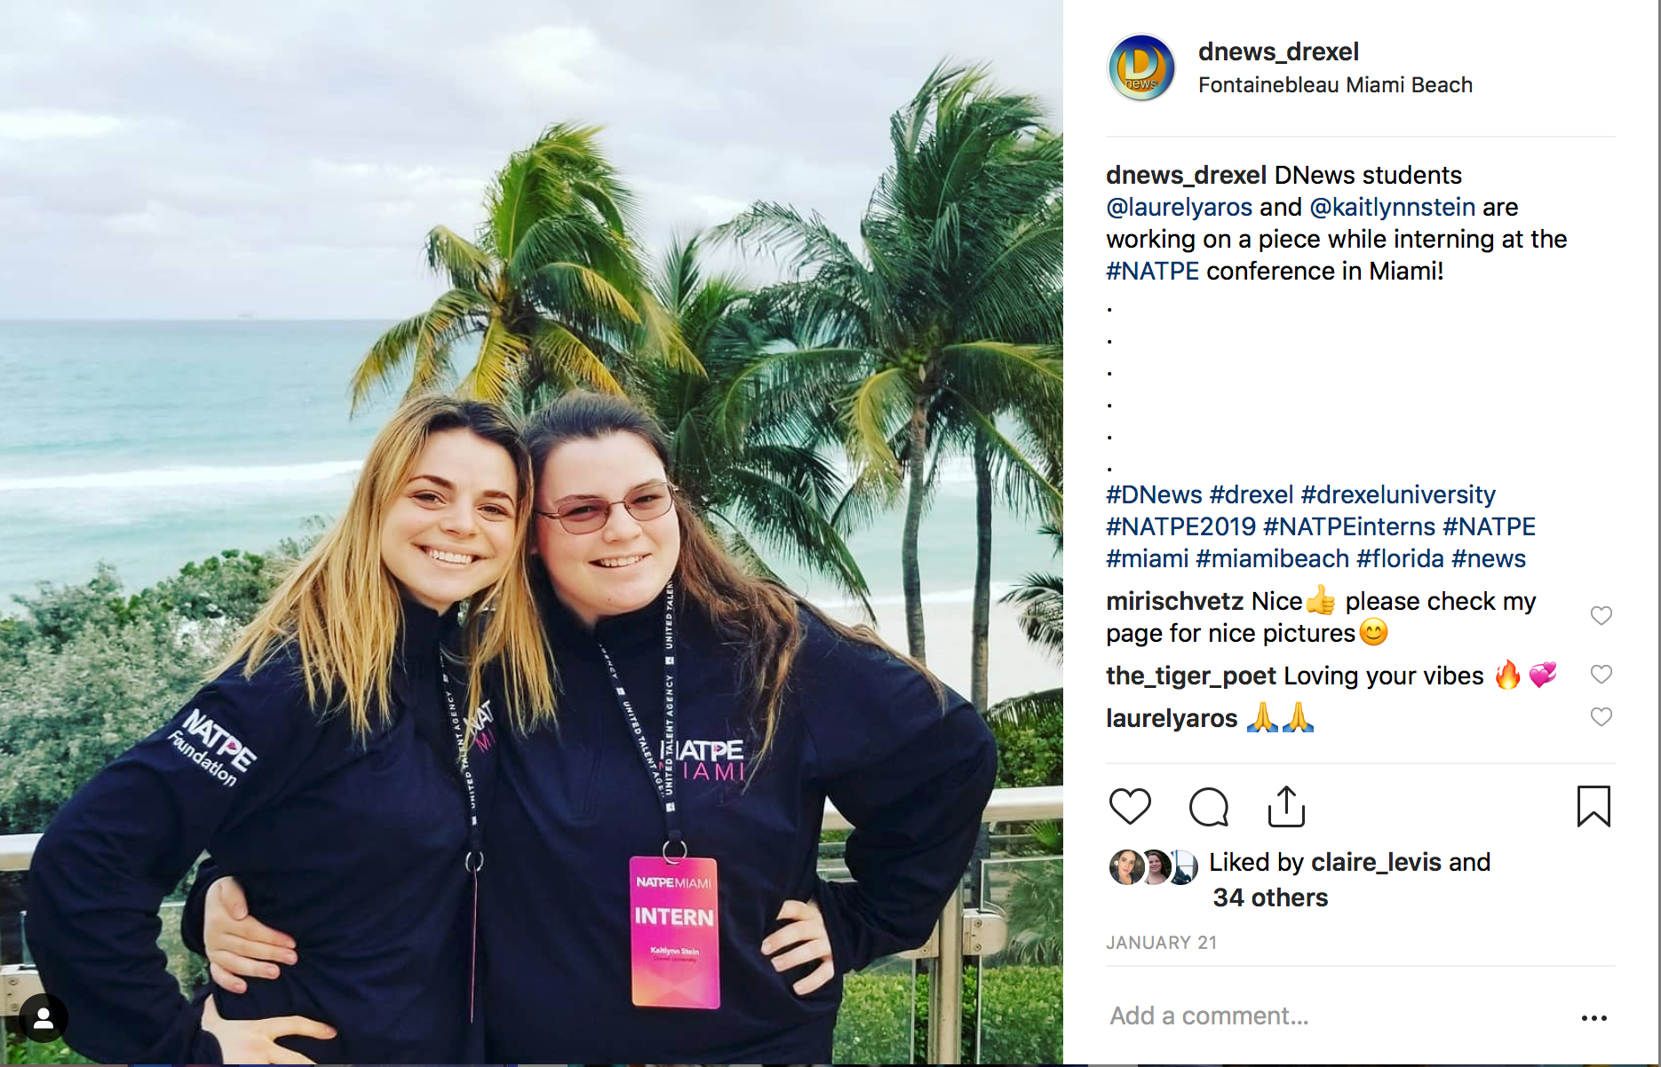
Task: Like the mirischvetz comment
Action: (1601, 615)
